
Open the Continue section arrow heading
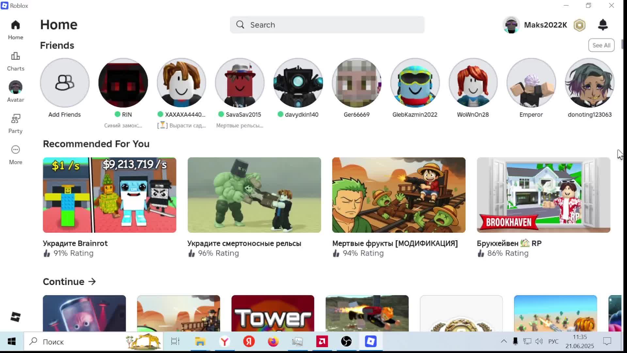coord(69,282)
